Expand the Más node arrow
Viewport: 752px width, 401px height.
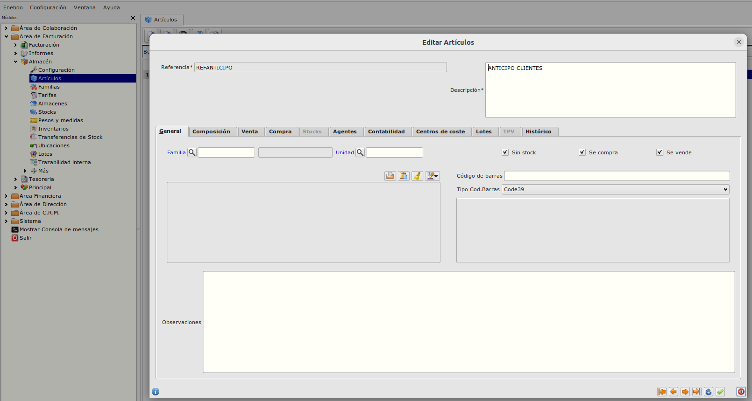coord(25,171)
